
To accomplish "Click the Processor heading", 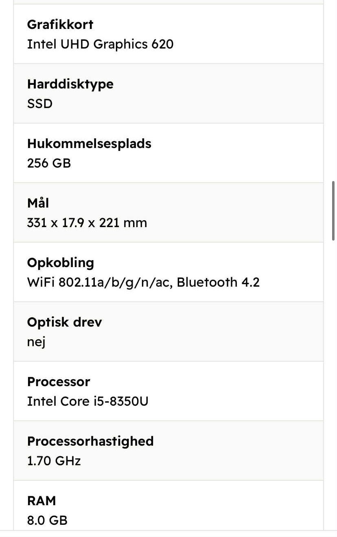I will pyautogui.click(x=59, y=382).
